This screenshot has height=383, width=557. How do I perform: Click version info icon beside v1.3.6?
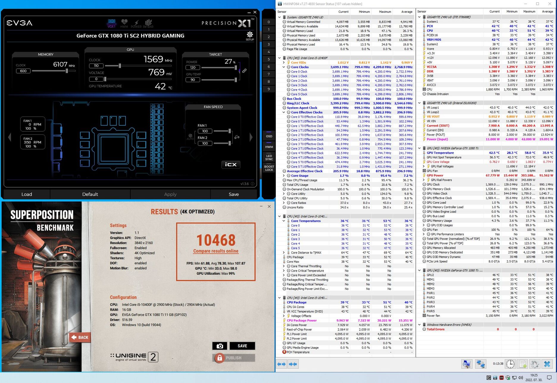(x=253, y=184)
